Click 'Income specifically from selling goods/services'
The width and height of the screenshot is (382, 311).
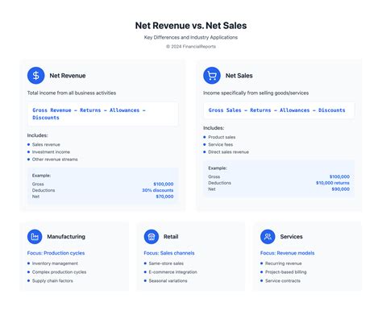(x=255, y=93)
